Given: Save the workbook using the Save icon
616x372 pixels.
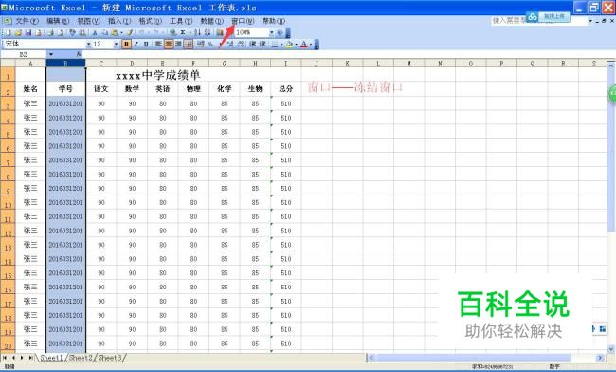Looking at the screenshot, I should [27, 32].
